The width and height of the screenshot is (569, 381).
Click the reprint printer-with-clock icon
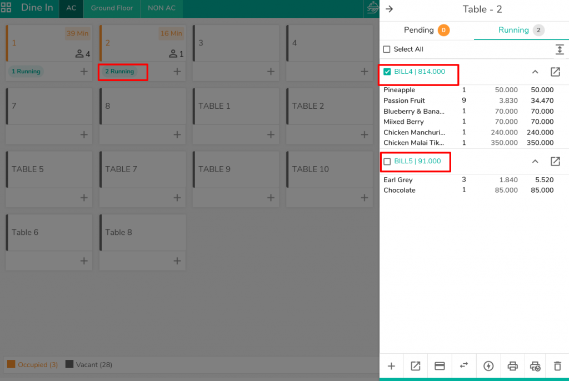pyautogui.click(x=535, y=367)
